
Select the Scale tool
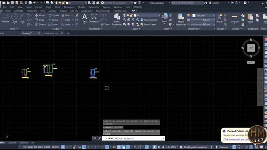point(53,25)
